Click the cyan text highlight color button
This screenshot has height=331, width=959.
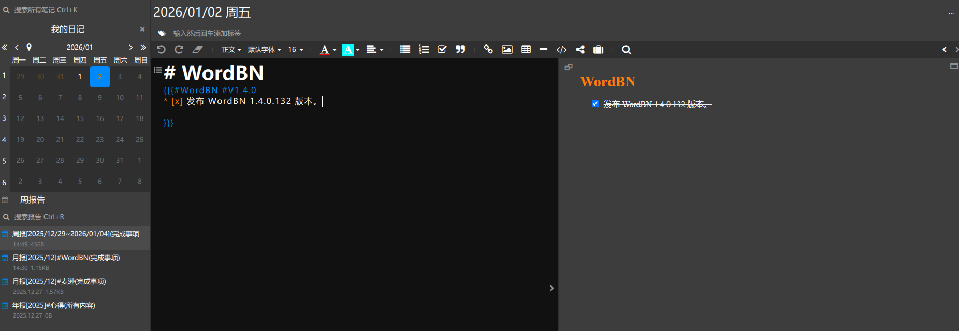[348, 50]
